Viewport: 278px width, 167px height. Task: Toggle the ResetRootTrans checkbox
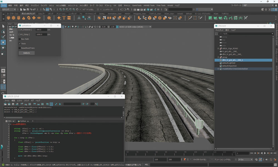(20, 48)
